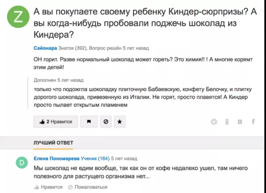This screenshot has height=193, width=266.
Task: Click the 'Знаток (392)' rank label
Action: (73, 48)
